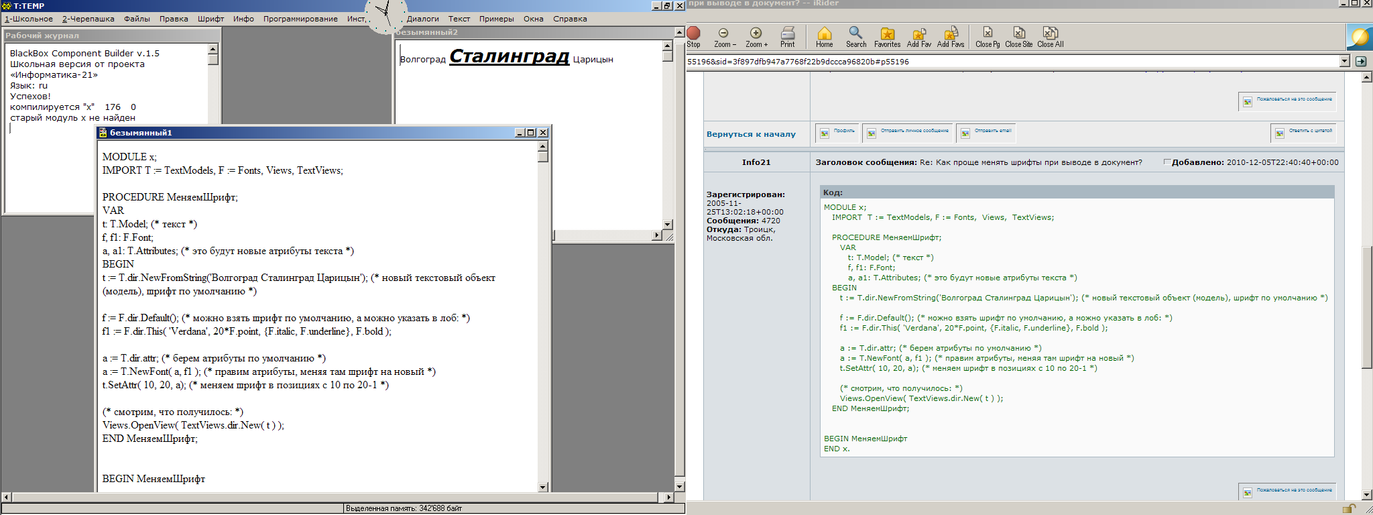Click the Close All pages icon

(1050, 36)
